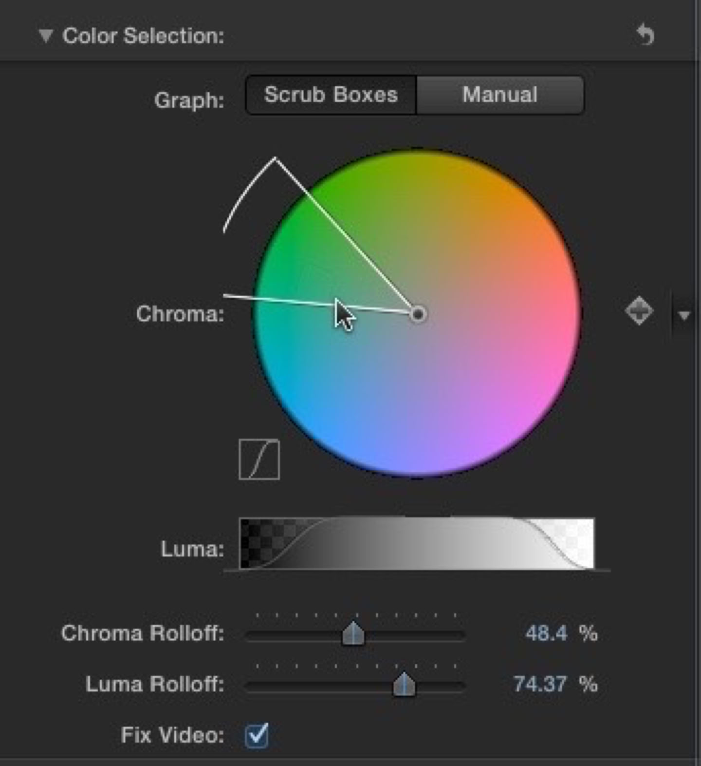Viewport: 701px width, 766px height.
Task: Click the Chroma Rolloff slider handle
Action: click(x=353, y=633)
